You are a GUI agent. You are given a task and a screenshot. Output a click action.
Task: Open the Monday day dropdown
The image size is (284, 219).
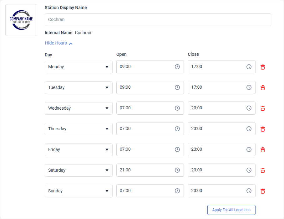79,67
